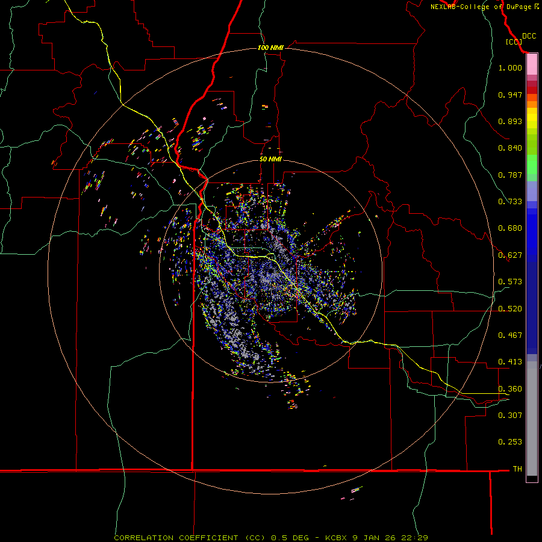Click the bright green color bar segment
The image size is (542, 542).
click(532, 164)
